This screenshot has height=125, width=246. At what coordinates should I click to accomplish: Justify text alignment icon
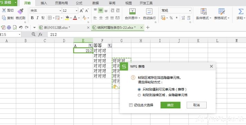pyautogui.click(x=112, y=18)
